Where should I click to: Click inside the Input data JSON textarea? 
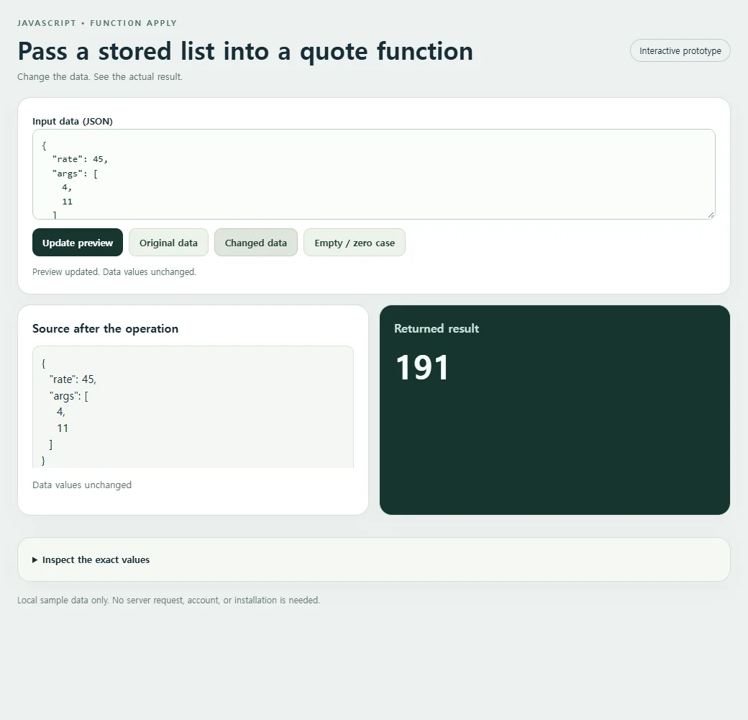(x=373, y=174)
